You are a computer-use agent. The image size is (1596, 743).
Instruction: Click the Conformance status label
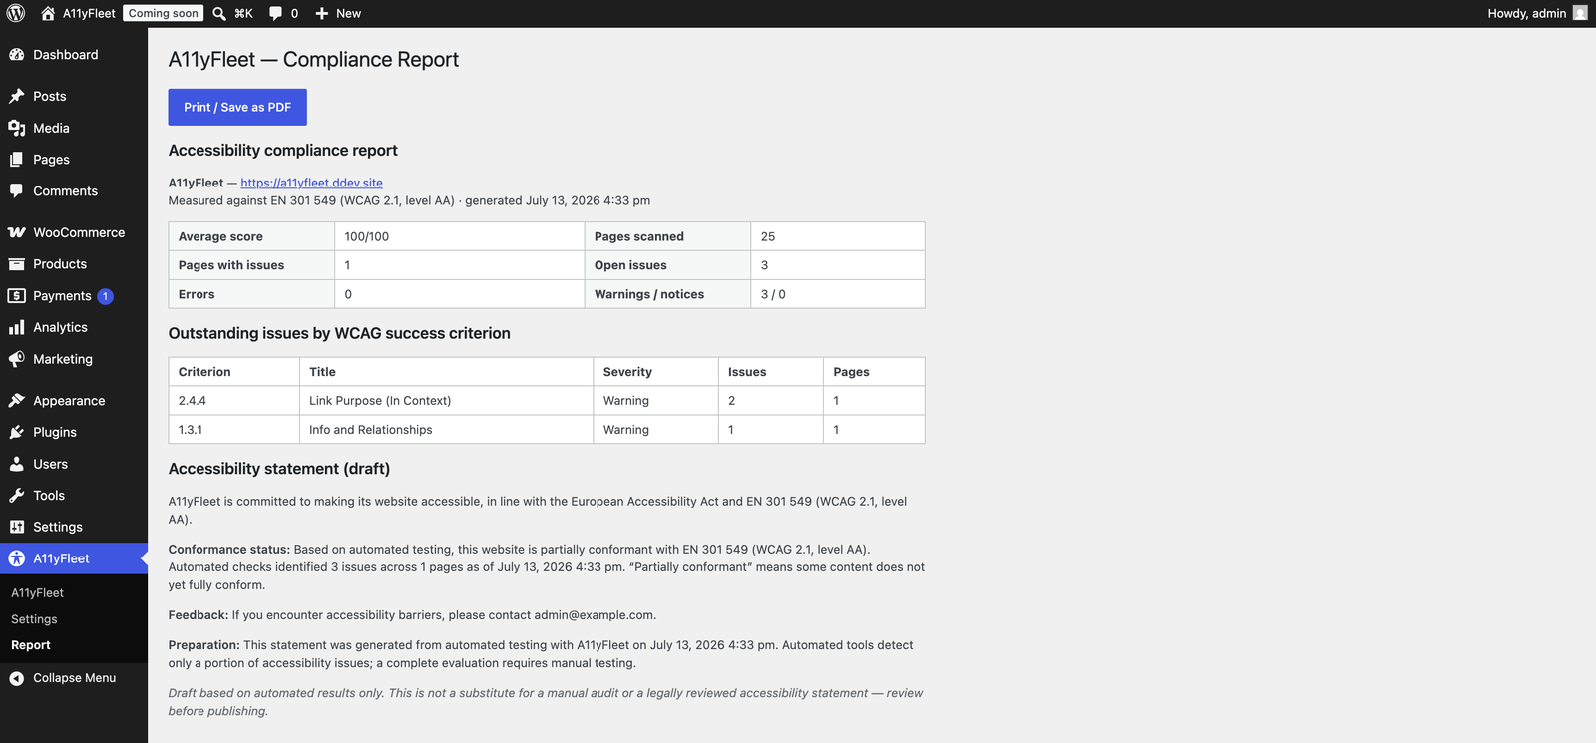pos(229,550)
